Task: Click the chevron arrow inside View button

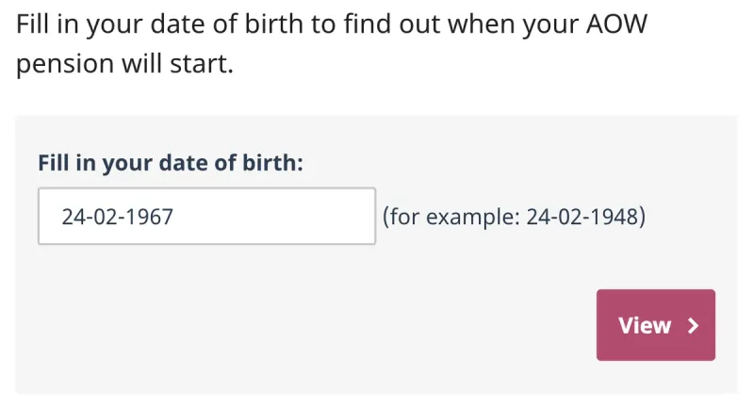Action: (694, 326)
